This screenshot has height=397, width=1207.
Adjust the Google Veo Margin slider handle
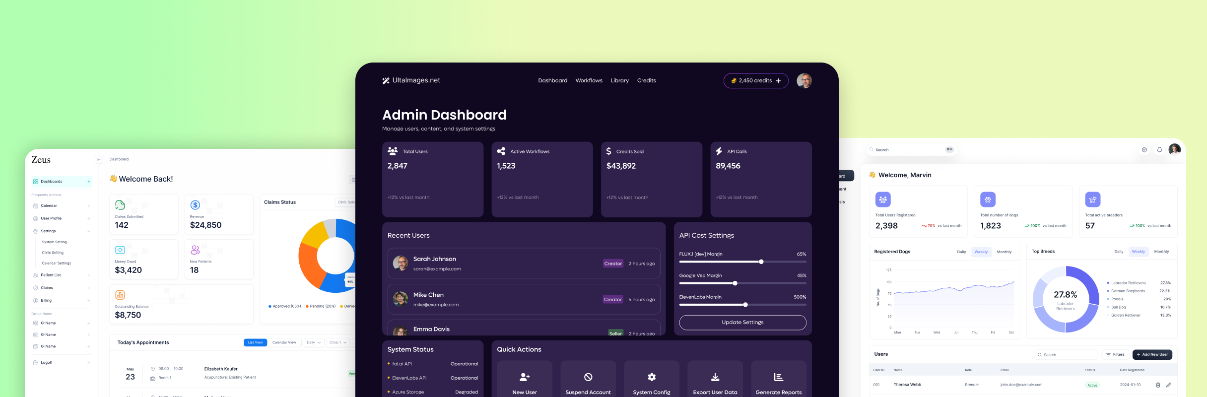coord(735,283)
